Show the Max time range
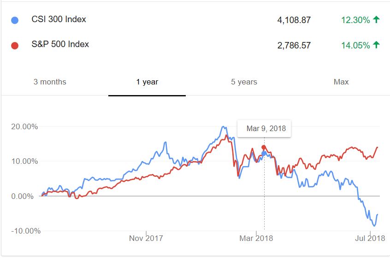Viewport: 390px width, 258px height. pyautogui.click(x=341, y=82)
